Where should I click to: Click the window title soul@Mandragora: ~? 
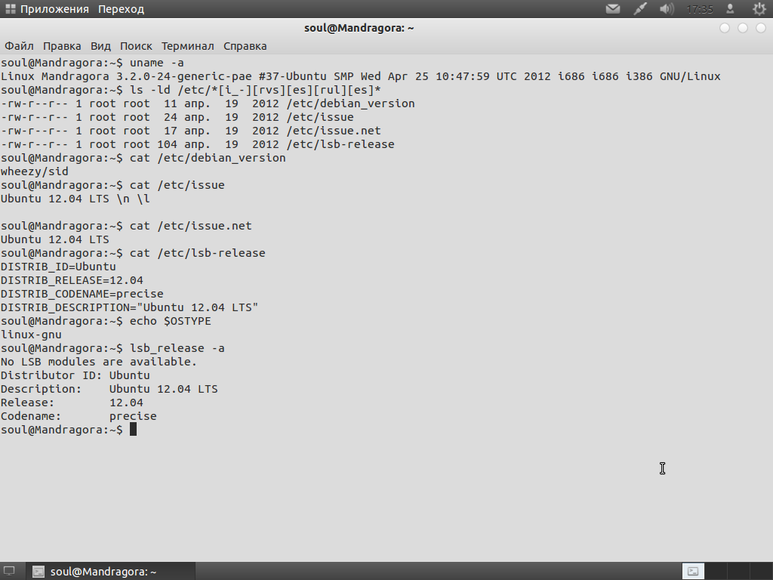click(x=359, y=28)
